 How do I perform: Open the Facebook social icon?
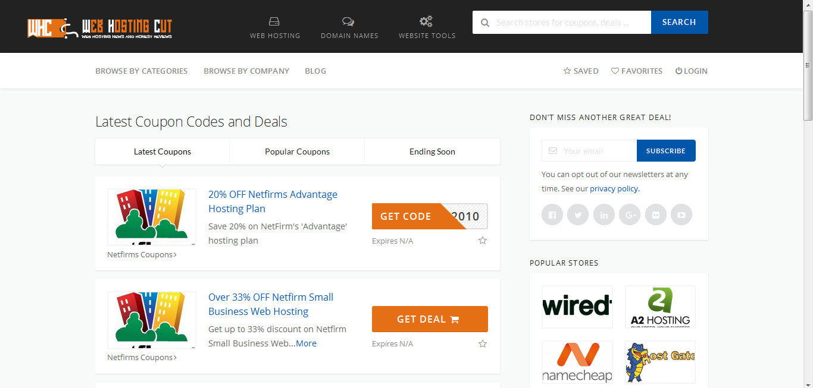[552, 214]
